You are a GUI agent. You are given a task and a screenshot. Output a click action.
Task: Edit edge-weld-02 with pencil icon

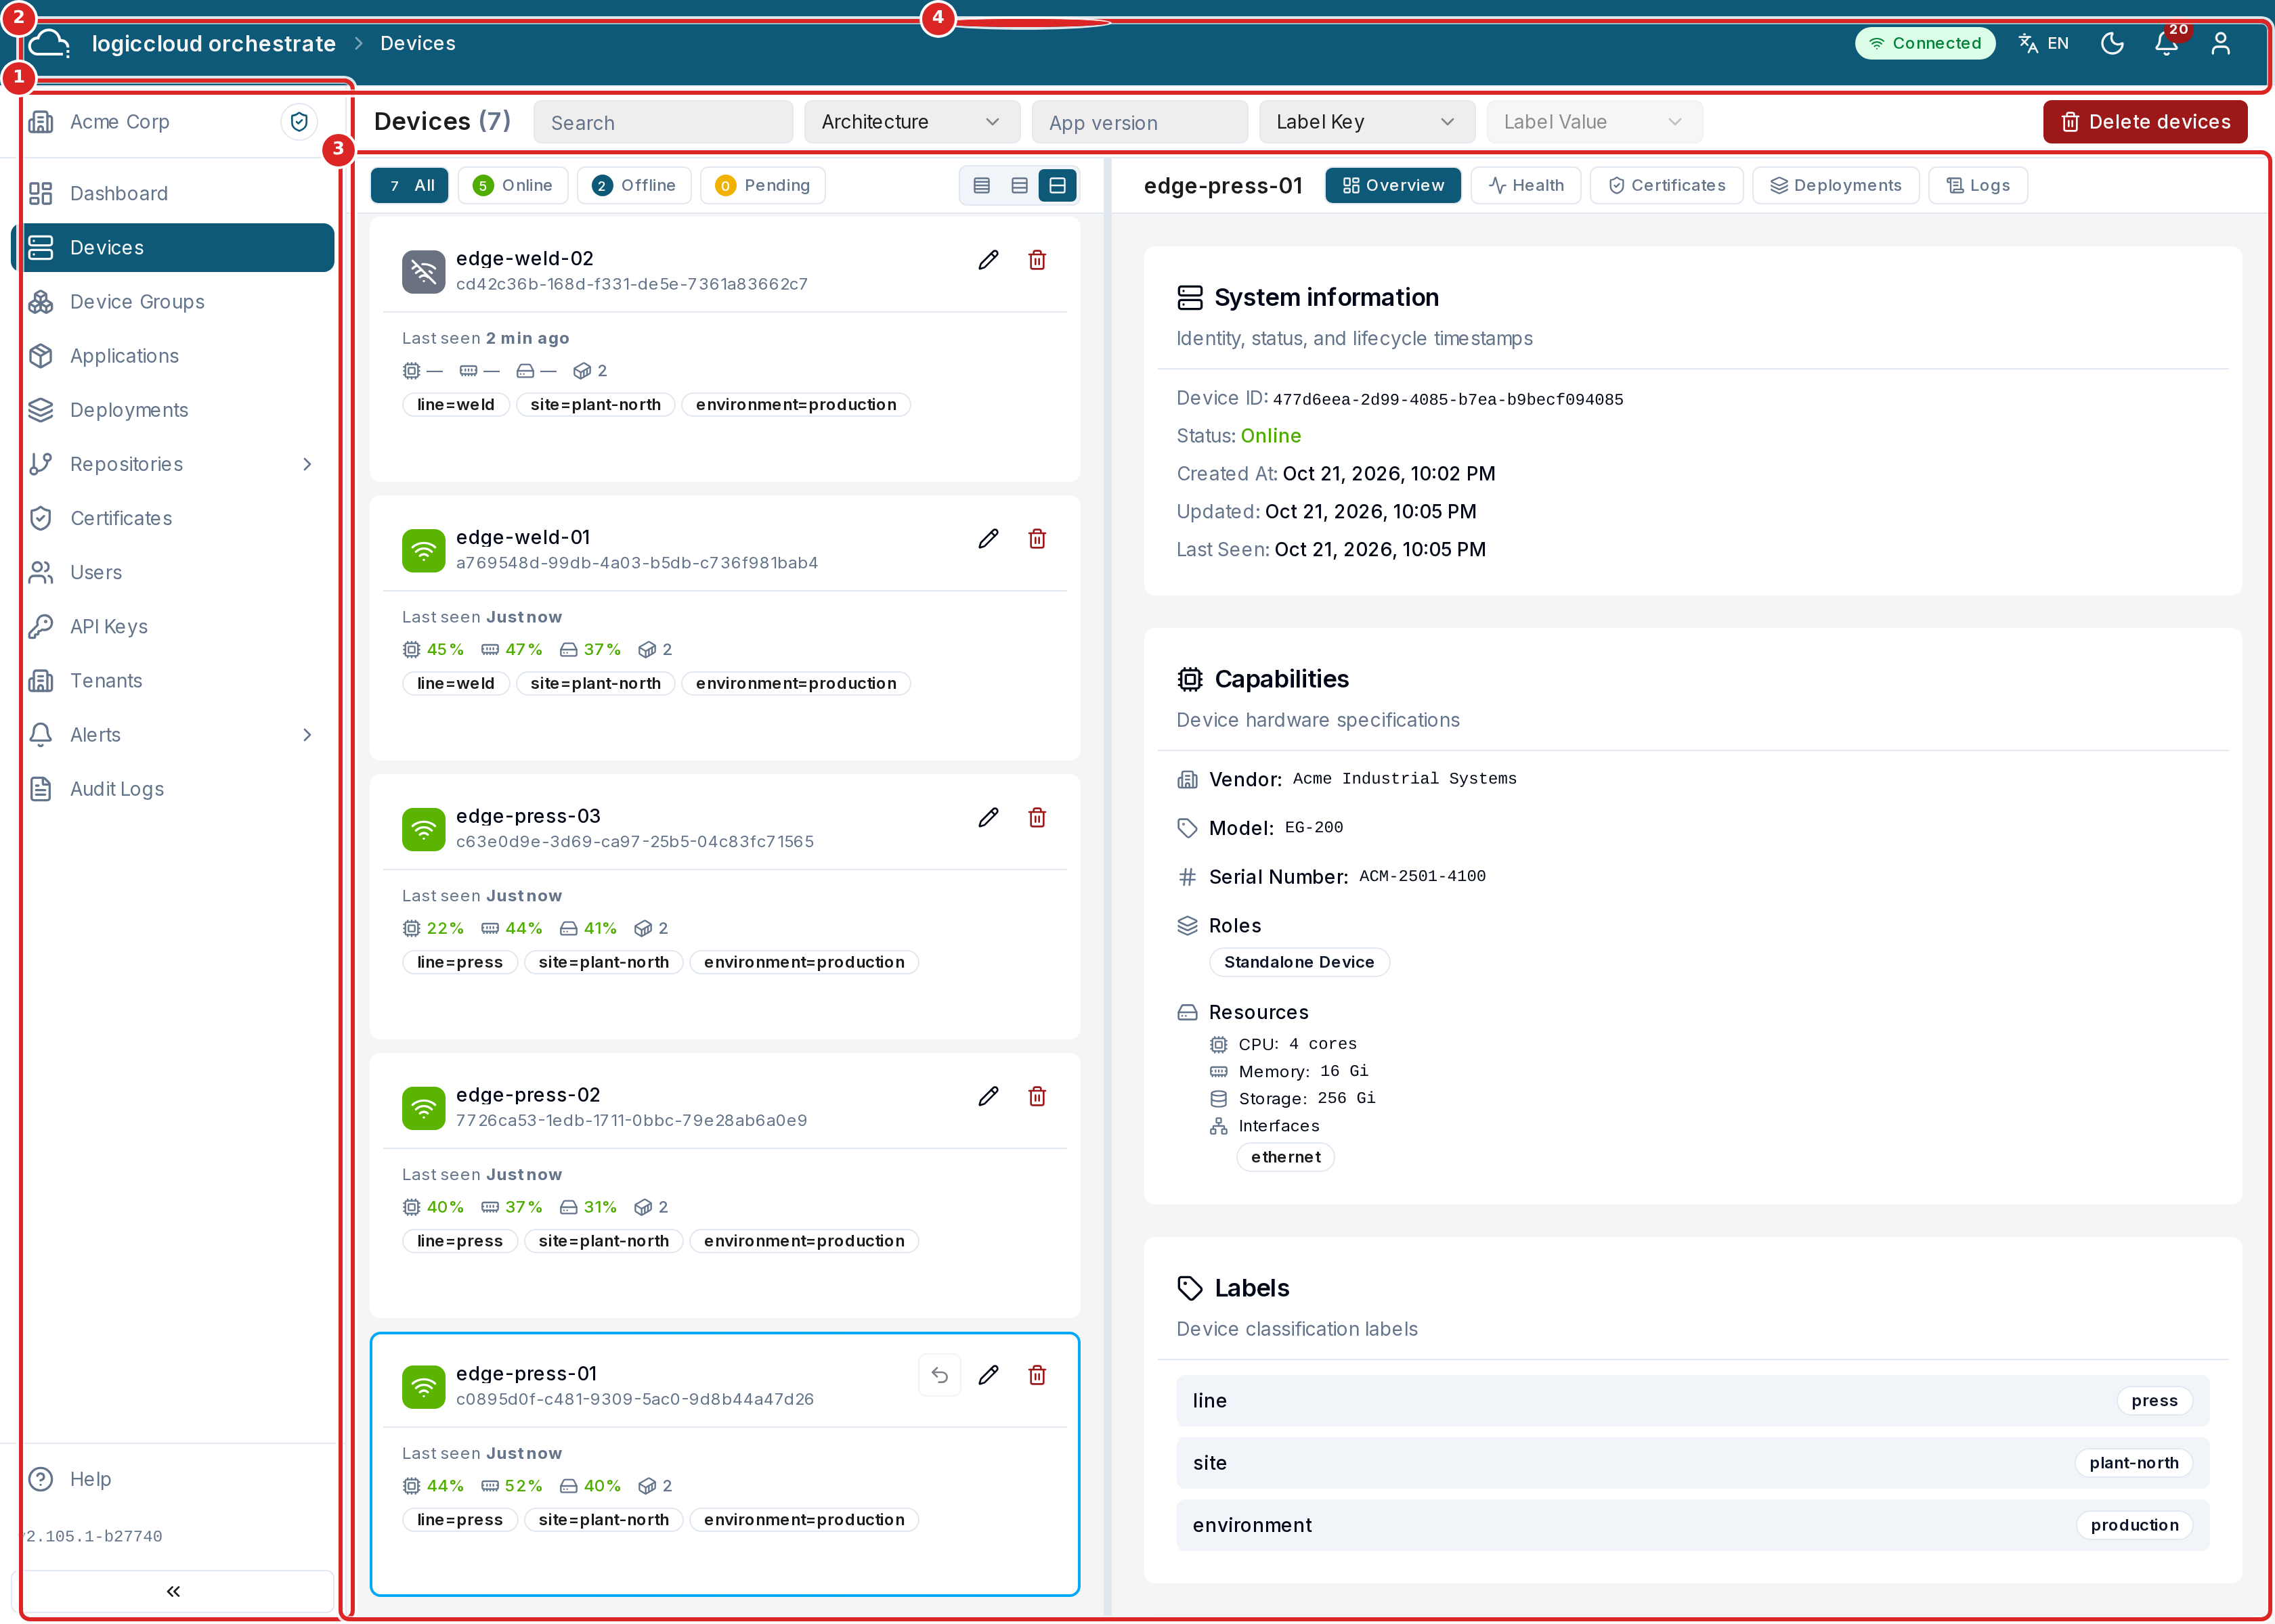989,260
